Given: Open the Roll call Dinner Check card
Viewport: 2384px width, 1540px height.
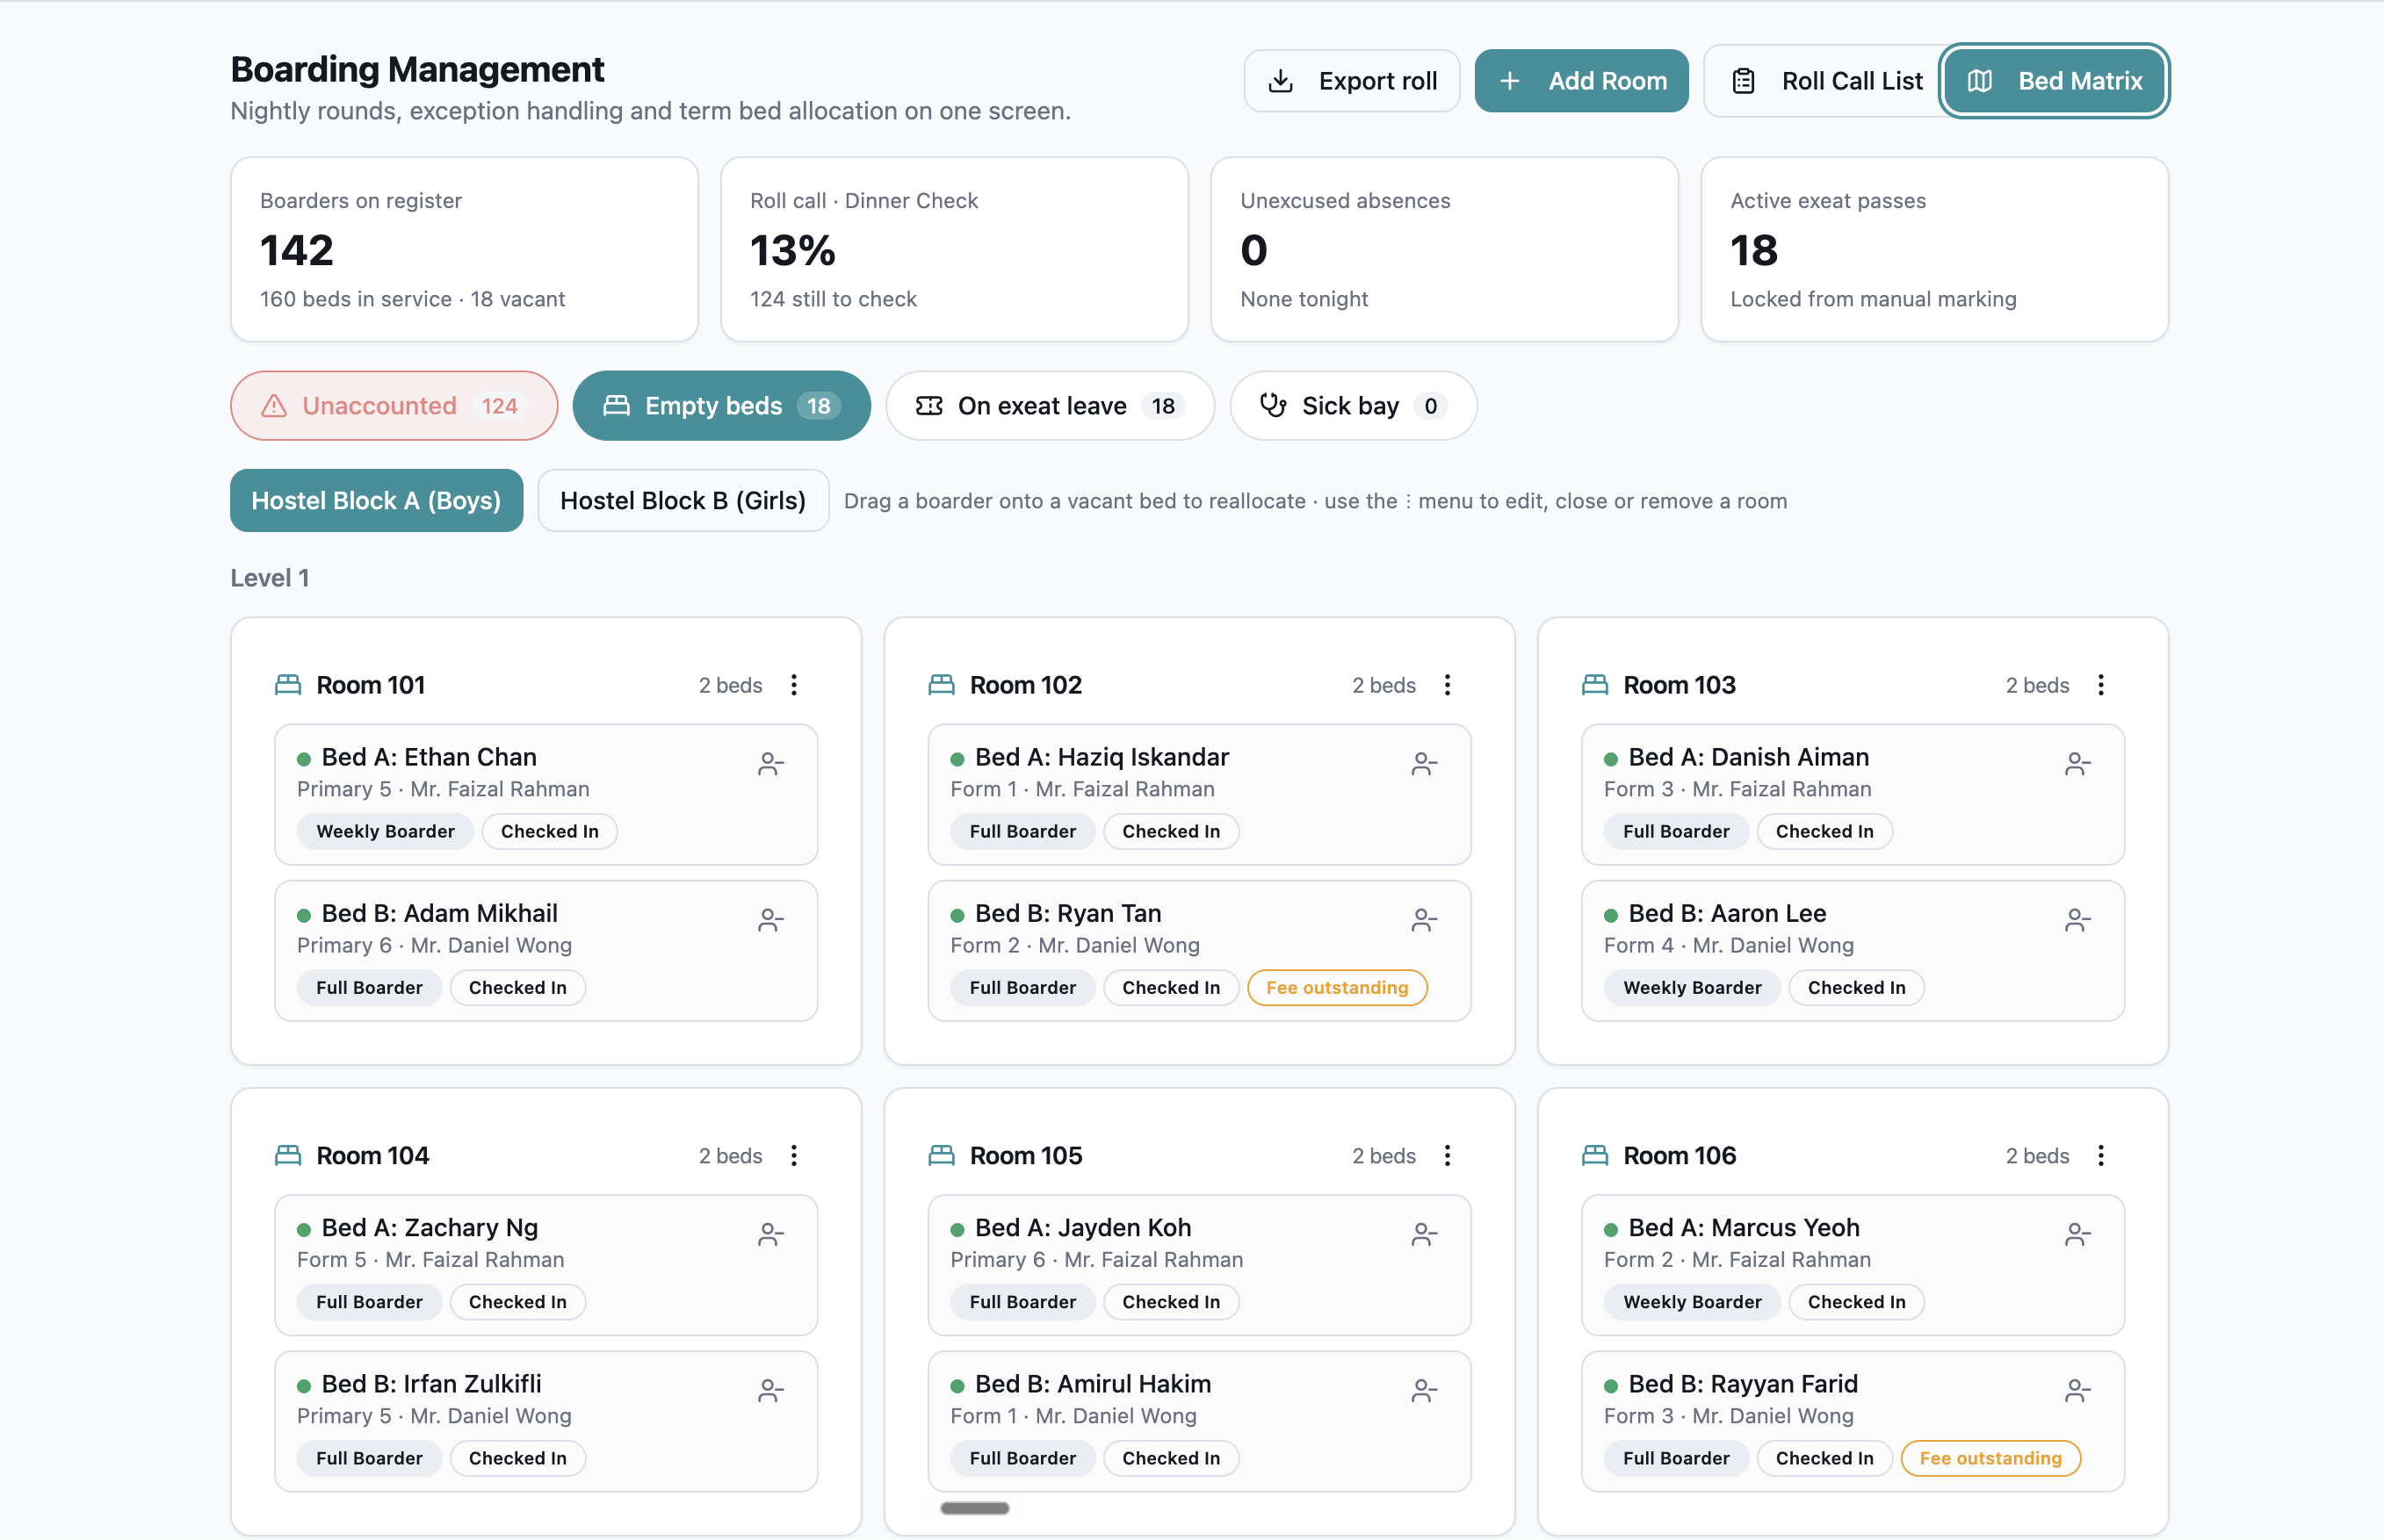Looking at the screenshot, I should [x=955, y=249].
